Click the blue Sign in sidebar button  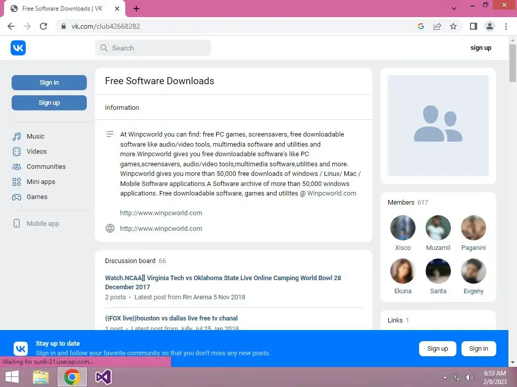49,83
